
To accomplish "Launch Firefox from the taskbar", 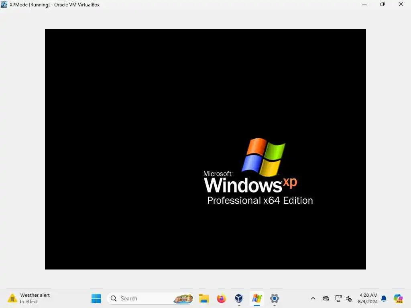I will [221, 298].
